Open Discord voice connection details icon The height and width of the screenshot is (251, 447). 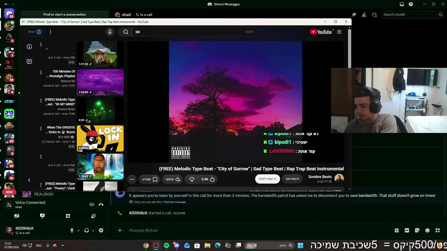click(9, 205)
